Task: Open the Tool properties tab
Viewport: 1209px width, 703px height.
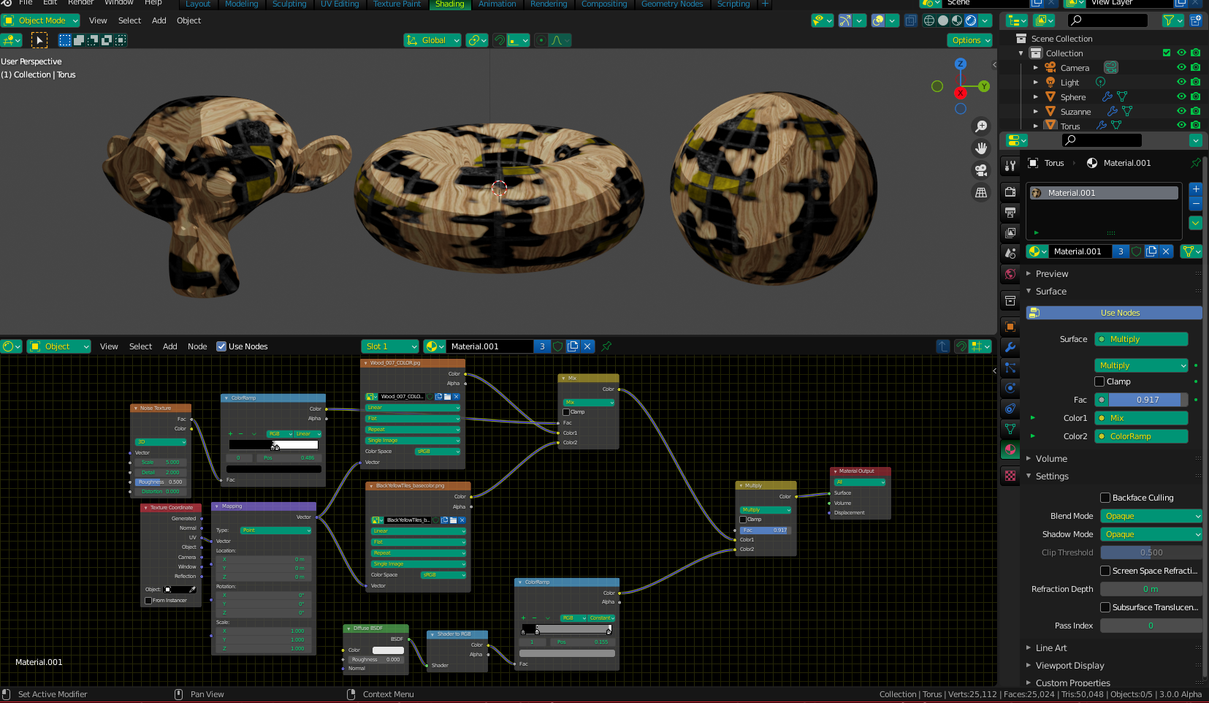Action: point(1010,166)
